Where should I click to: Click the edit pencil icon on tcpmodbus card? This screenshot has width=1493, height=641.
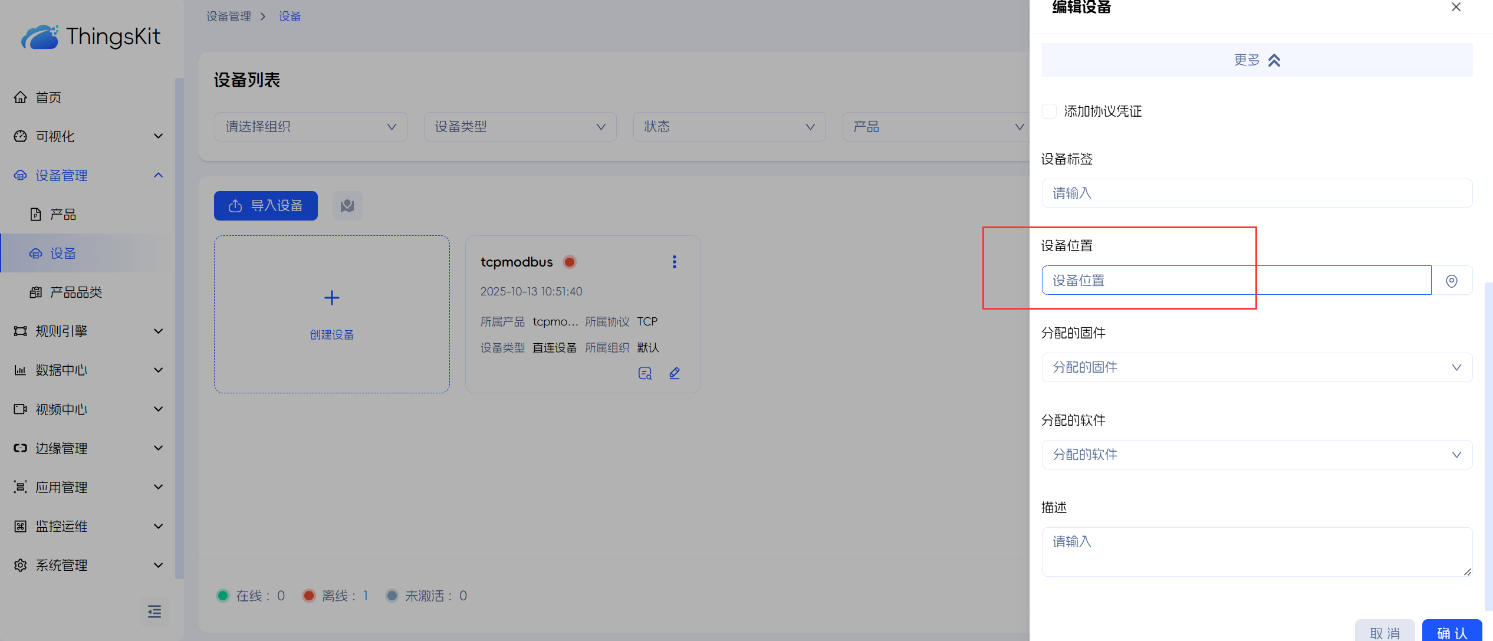(675, 373)
